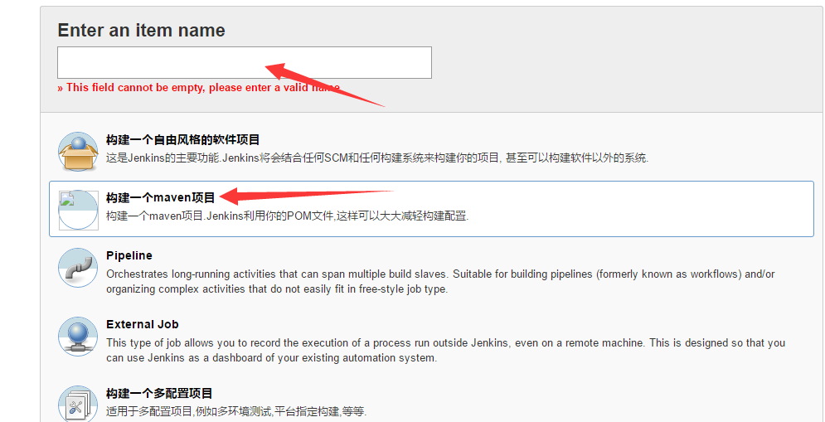Focus the item name text field
Screen dimensions: 825x422
pos(245,63)
